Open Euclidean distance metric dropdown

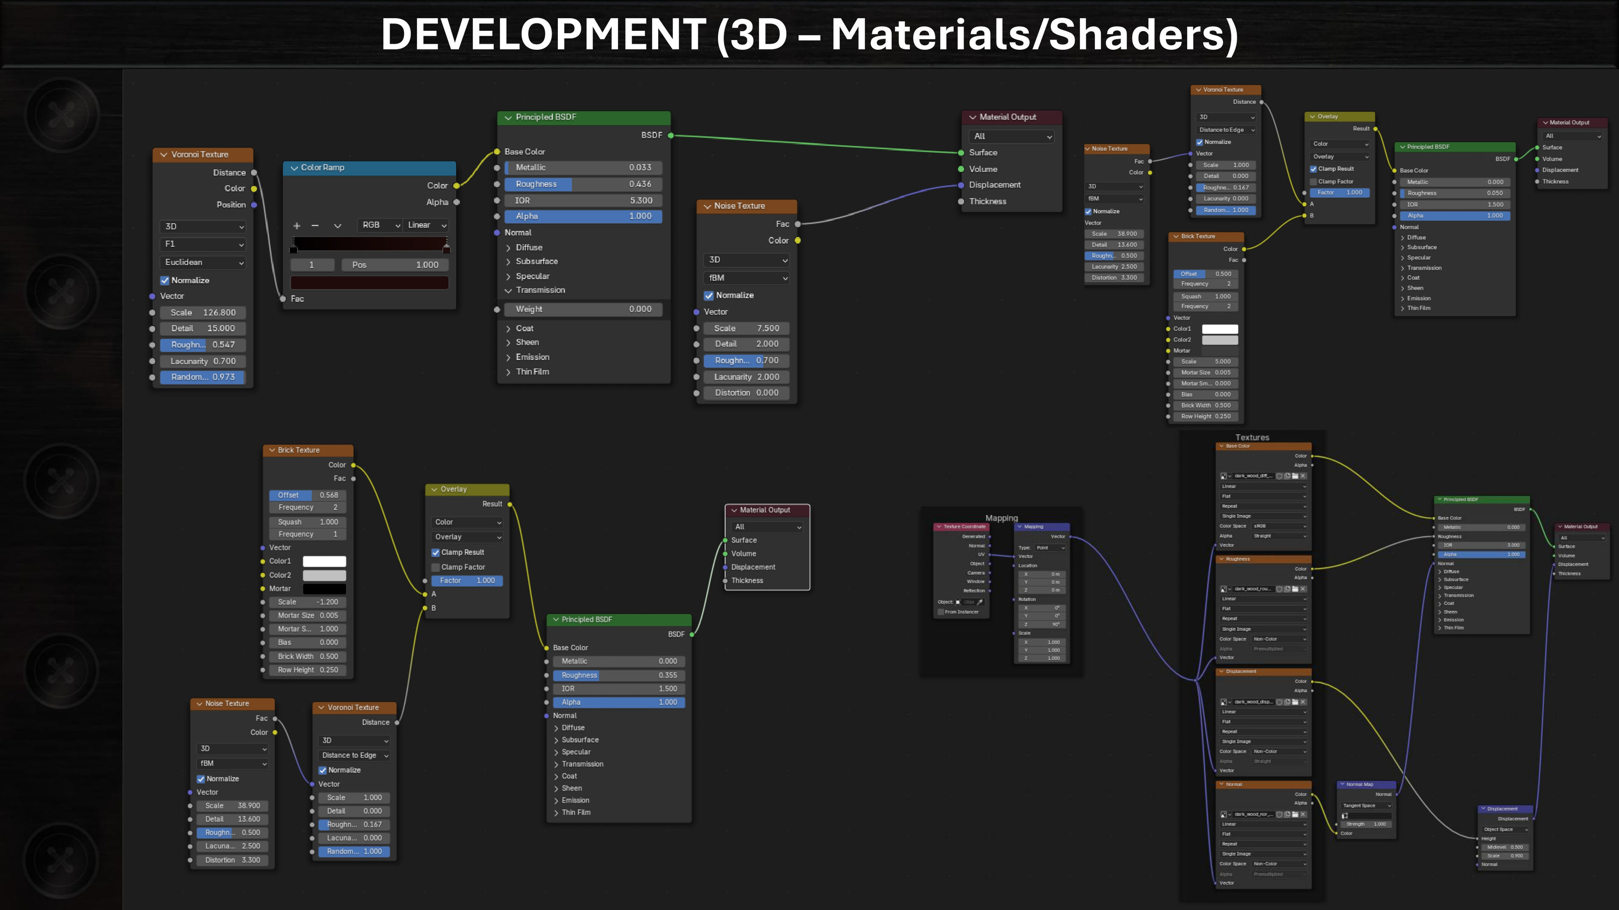click(x=203, y=262)
